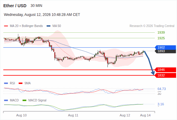Screen dimensions: 177x120
Task: Select the 1893 current price tag
Action: (165, 51)
